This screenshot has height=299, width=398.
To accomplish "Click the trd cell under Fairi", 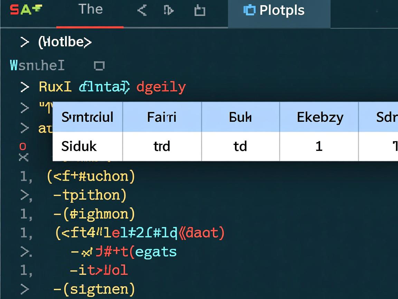I will coord(162,146).
